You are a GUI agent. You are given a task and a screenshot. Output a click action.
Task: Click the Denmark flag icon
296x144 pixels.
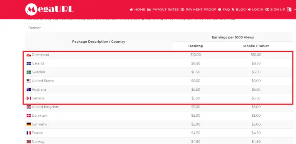click(29, 116)
